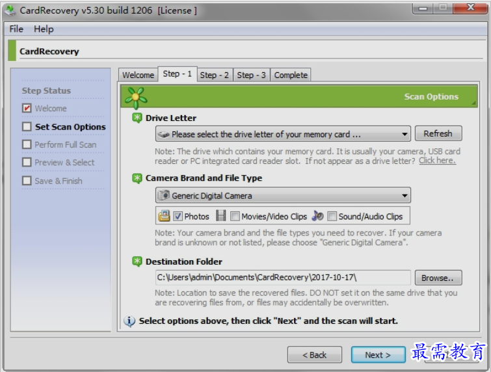Click the Destination Folder path field
The height and width of the screenshot is (372, 491).
(x=283, y=278)
